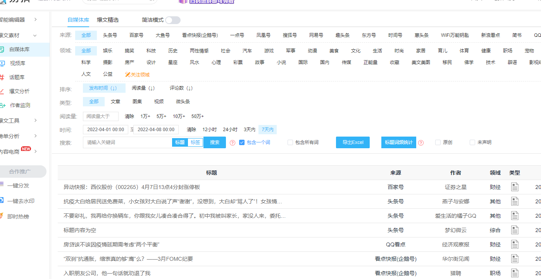Click the 导出Excel button
The image size is (541, 279).
click(x=352, y=142)
